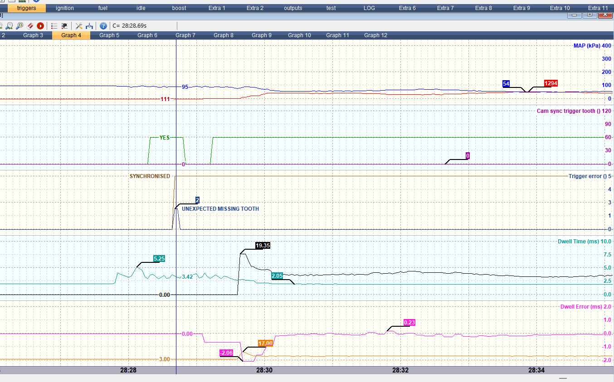Click the 28:28 time axis mark

tap(128, 370)
